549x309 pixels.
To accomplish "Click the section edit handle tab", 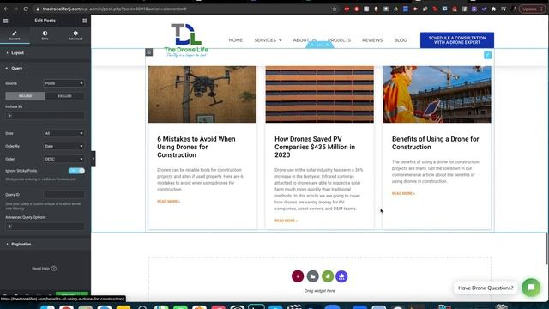I will [320, 45].
